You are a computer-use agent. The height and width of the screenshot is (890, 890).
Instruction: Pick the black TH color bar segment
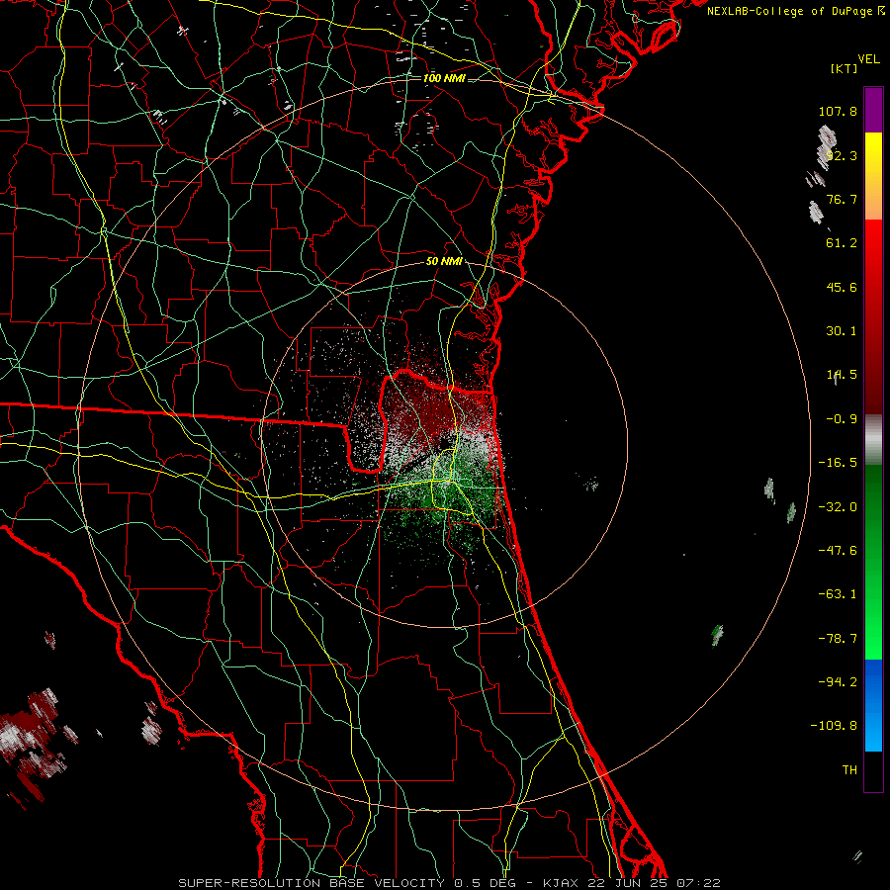pos(873,771)
